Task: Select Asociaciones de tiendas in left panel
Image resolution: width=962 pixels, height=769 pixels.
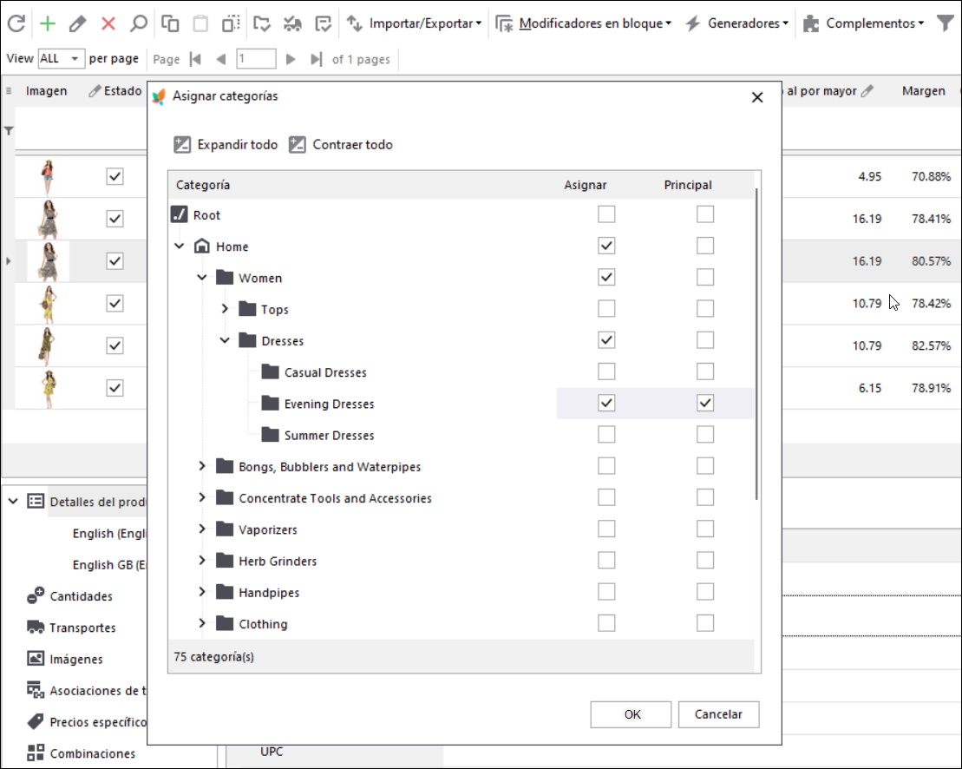Action: tap(86, 690)
